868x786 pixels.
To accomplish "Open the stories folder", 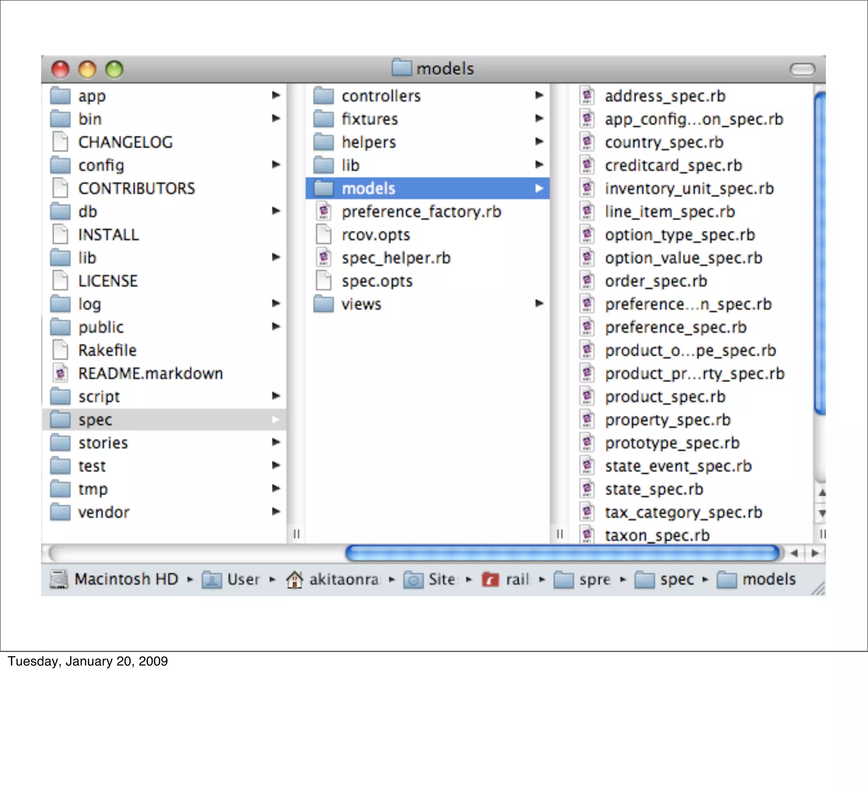I will point(103,442).
